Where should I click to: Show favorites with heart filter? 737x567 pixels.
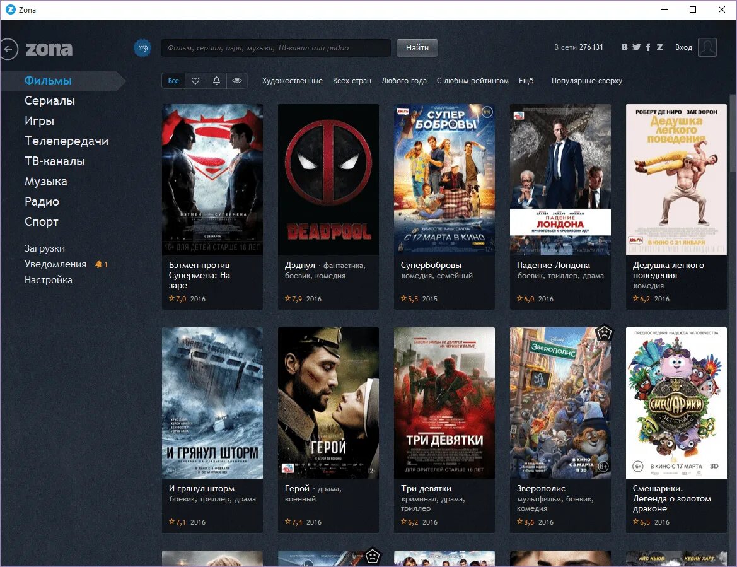[195, 81]
